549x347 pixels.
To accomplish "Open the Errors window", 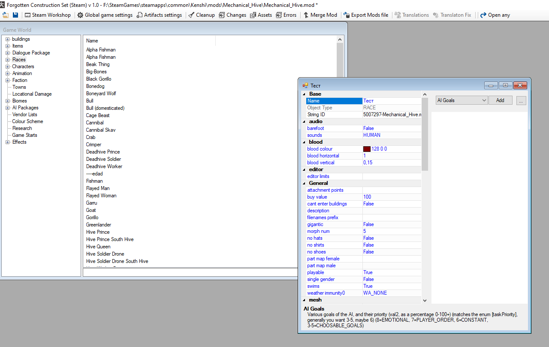I will pyautogui.click(x=286, y=15).
